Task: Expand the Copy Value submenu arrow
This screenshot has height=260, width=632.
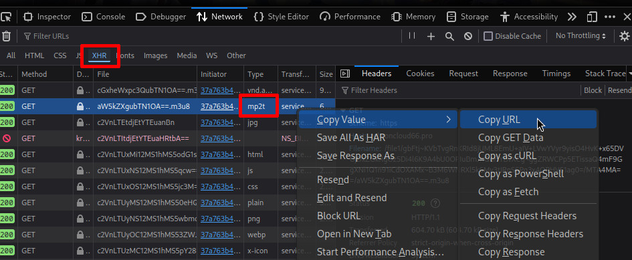Action: coord(448,120)
